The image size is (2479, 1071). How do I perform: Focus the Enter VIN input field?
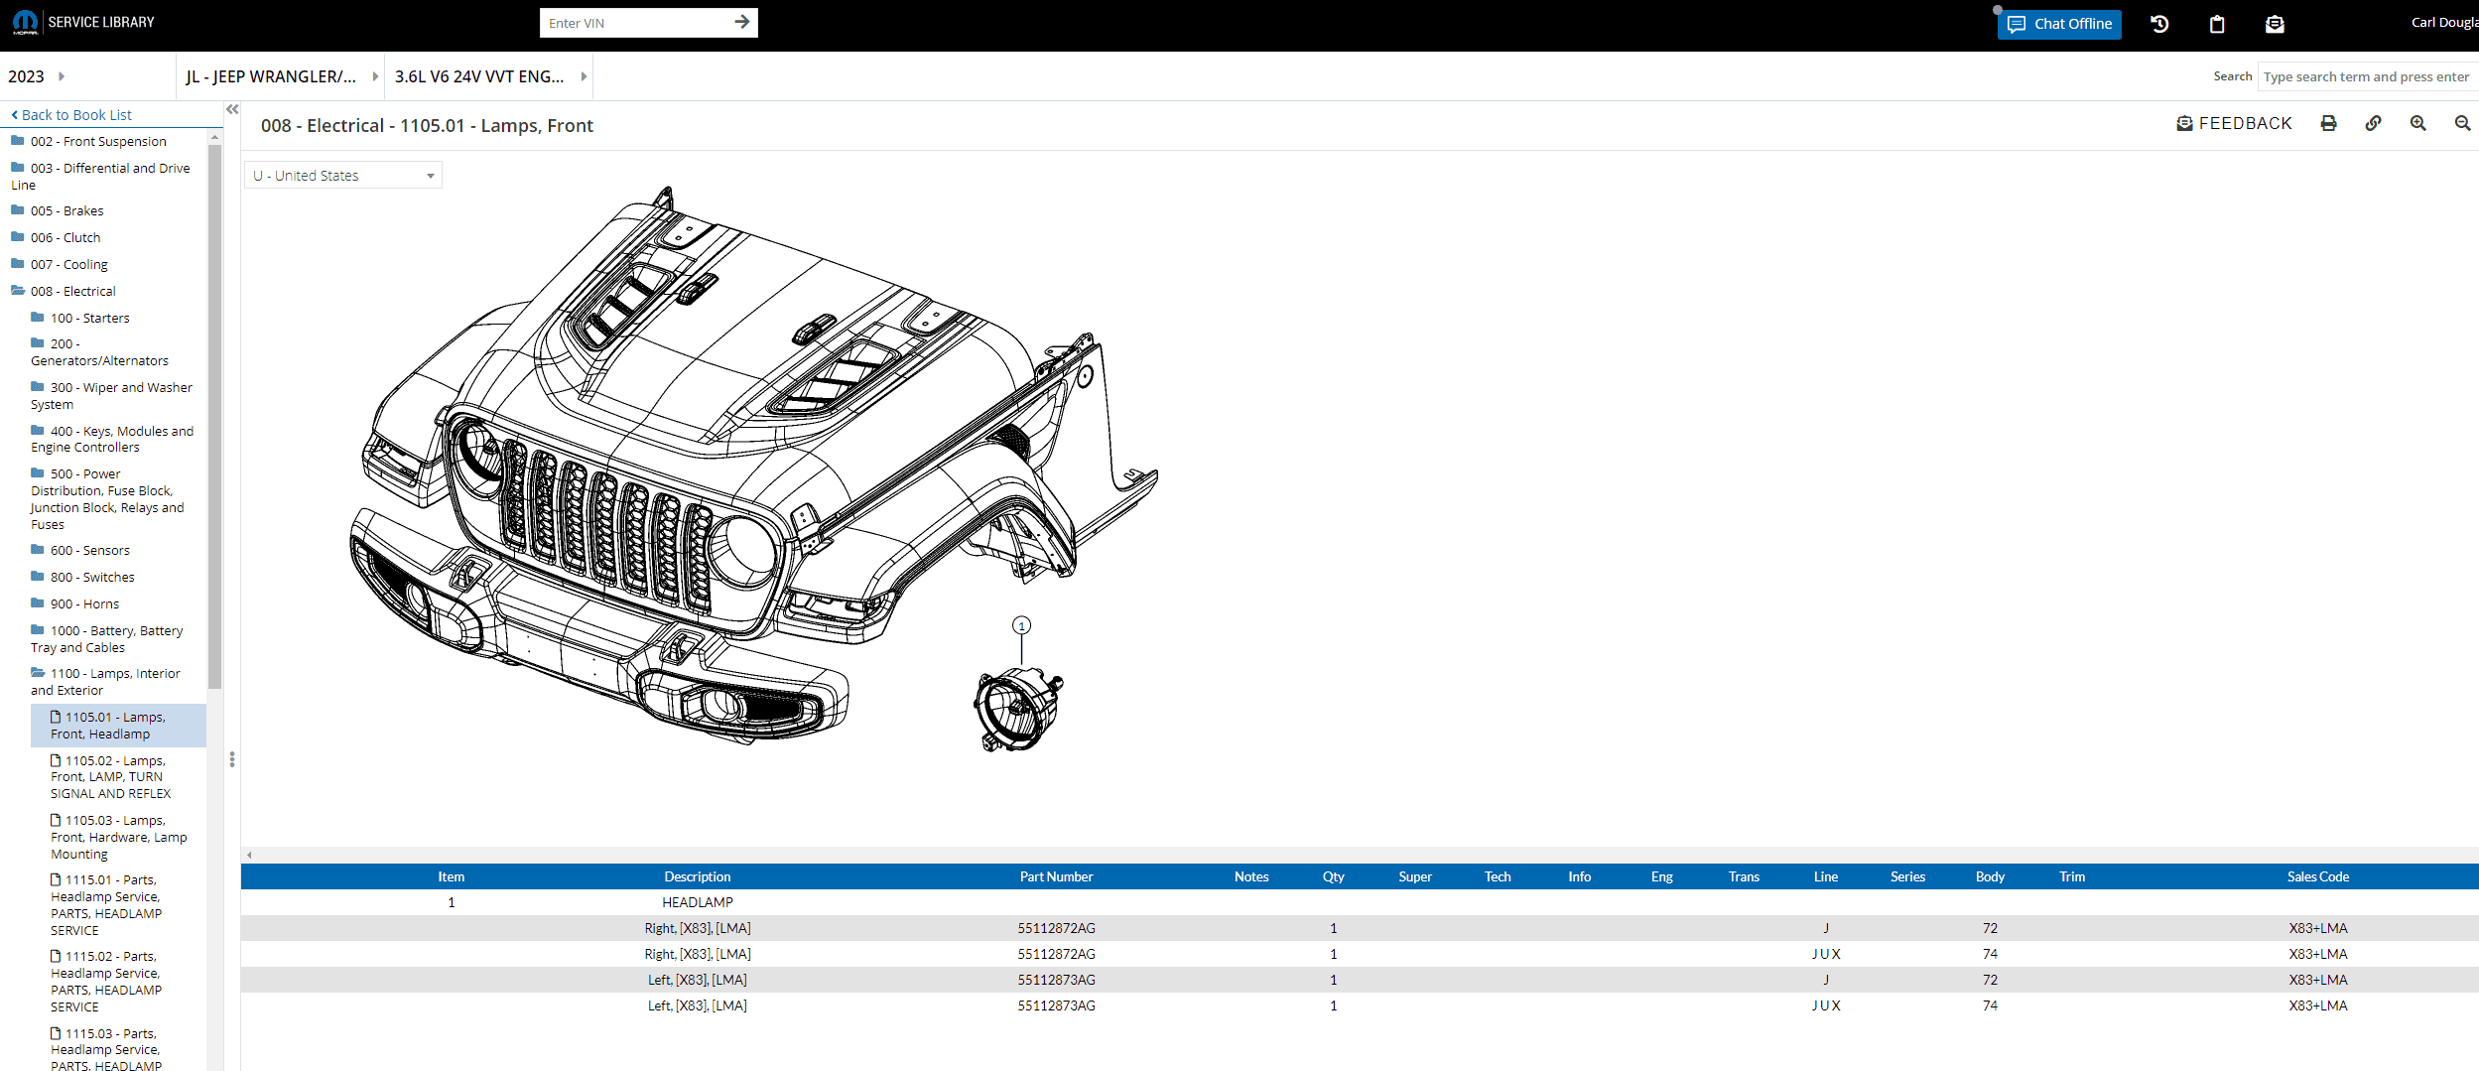[x=635, y=23]
